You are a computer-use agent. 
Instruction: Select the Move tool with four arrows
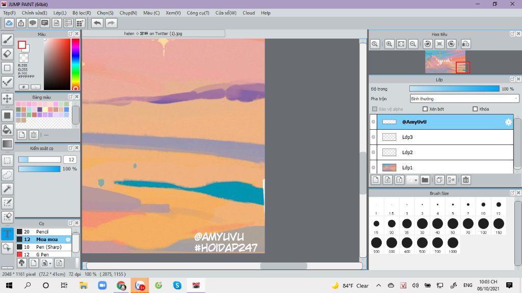[x=7, y=99]
